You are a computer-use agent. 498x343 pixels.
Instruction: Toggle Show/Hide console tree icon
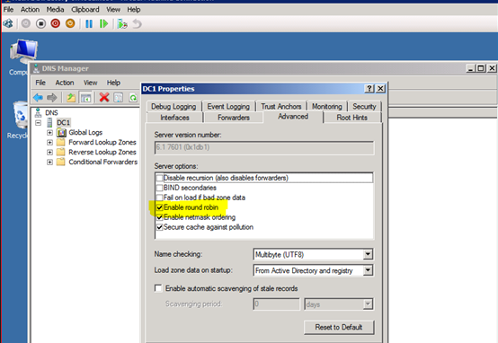point(85,97)
